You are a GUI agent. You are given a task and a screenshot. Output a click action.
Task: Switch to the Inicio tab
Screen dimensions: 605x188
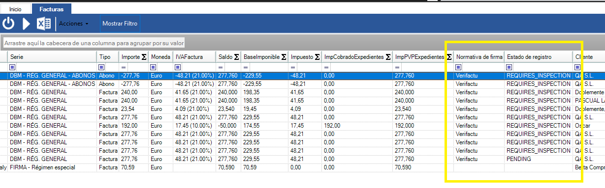point(15,9)
